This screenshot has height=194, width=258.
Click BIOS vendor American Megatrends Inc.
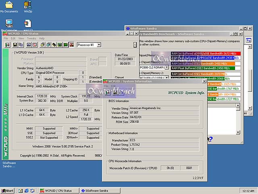pyautogui.click(x=164, y=108)
